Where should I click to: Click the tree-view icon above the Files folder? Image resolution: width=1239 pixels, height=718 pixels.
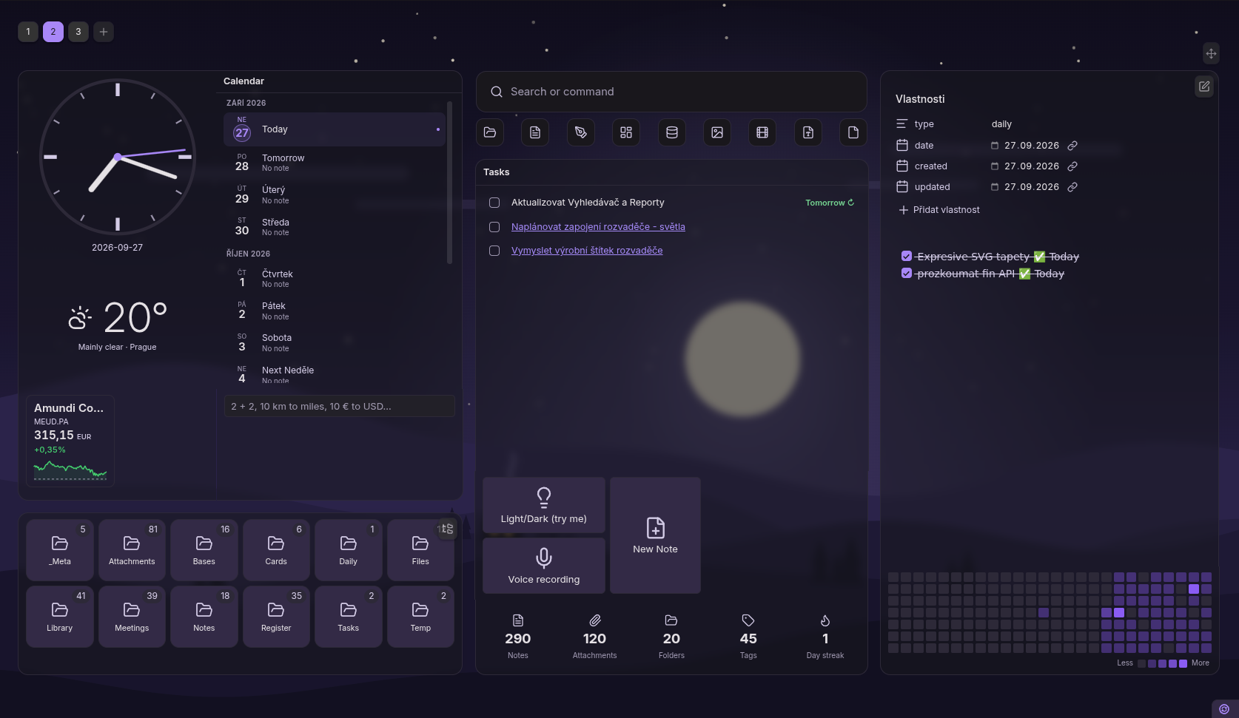447,529
